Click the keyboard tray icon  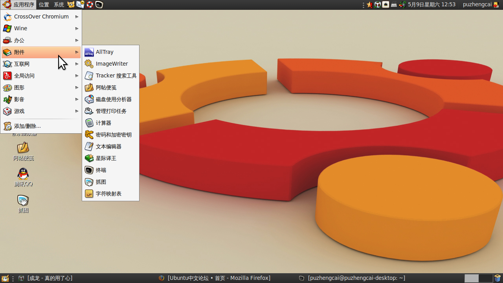(394, 5)
